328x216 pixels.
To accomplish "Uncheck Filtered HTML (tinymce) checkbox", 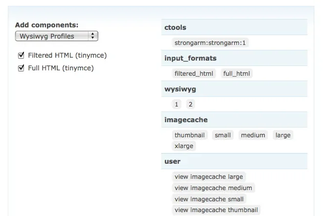I will (21, 55).
